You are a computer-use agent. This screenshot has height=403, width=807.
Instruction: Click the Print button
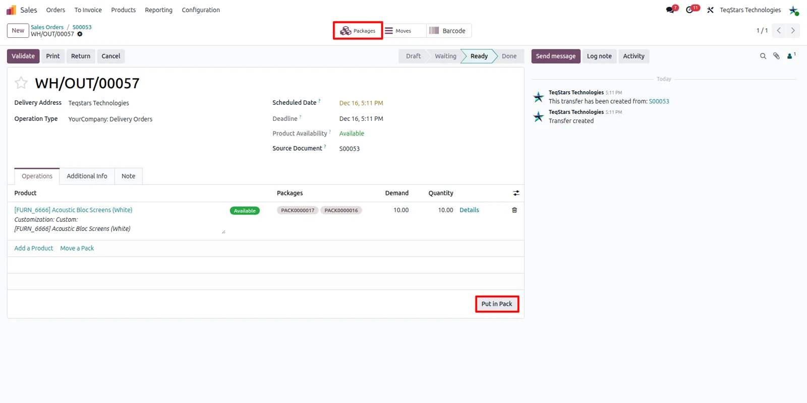pos(53,56)
